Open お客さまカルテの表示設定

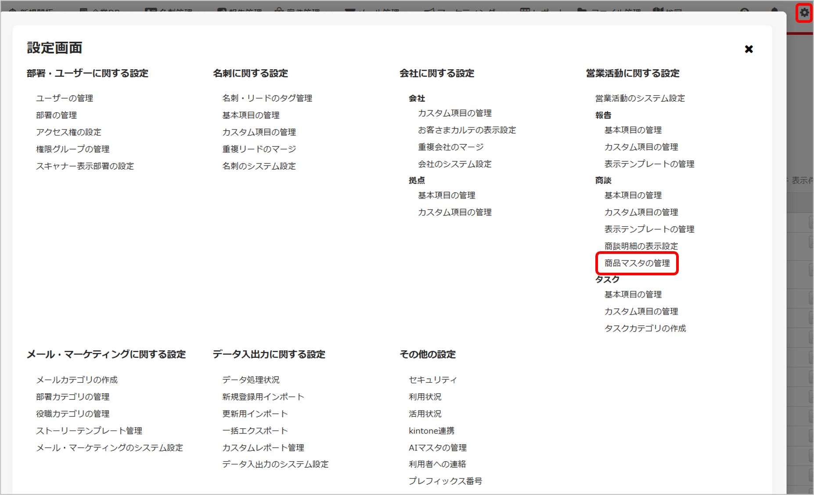(x=467, y=130)
